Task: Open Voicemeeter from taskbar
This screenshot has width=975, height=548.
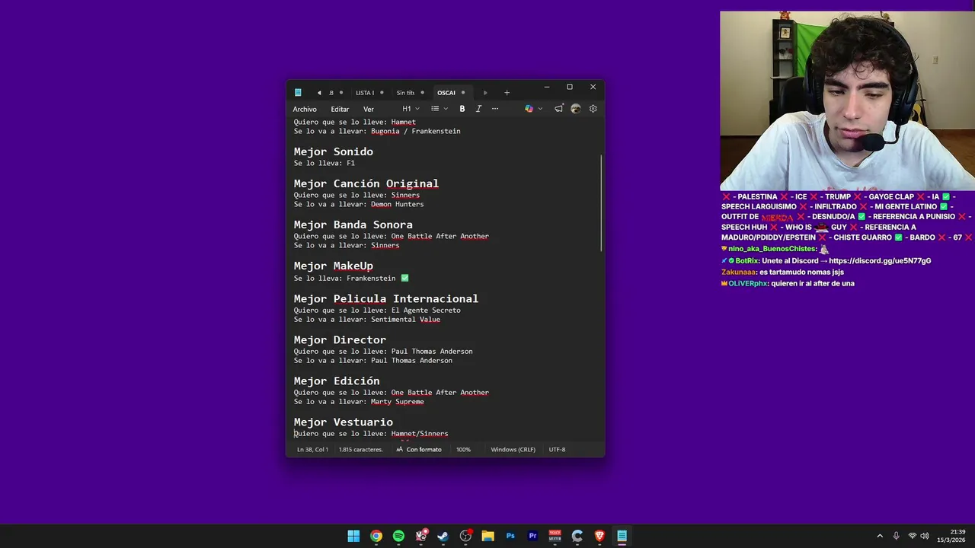Action: click(x=555, y=536)
